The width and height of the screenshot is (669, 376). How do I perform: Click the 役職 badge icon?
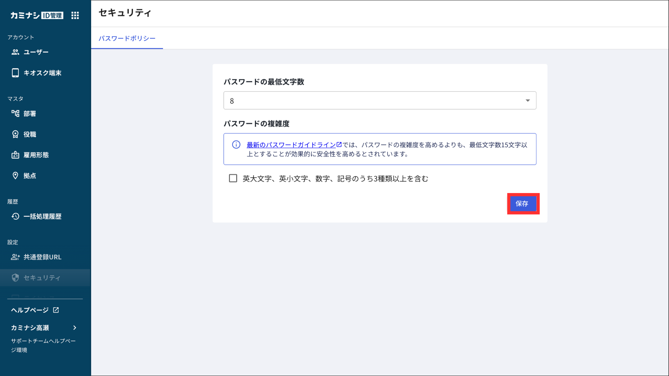coord(15,134)
